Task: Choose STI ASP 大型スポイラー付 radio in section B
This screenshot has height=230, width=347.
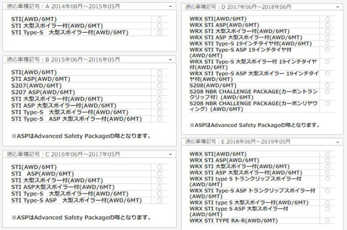Action: coord(160,105)
